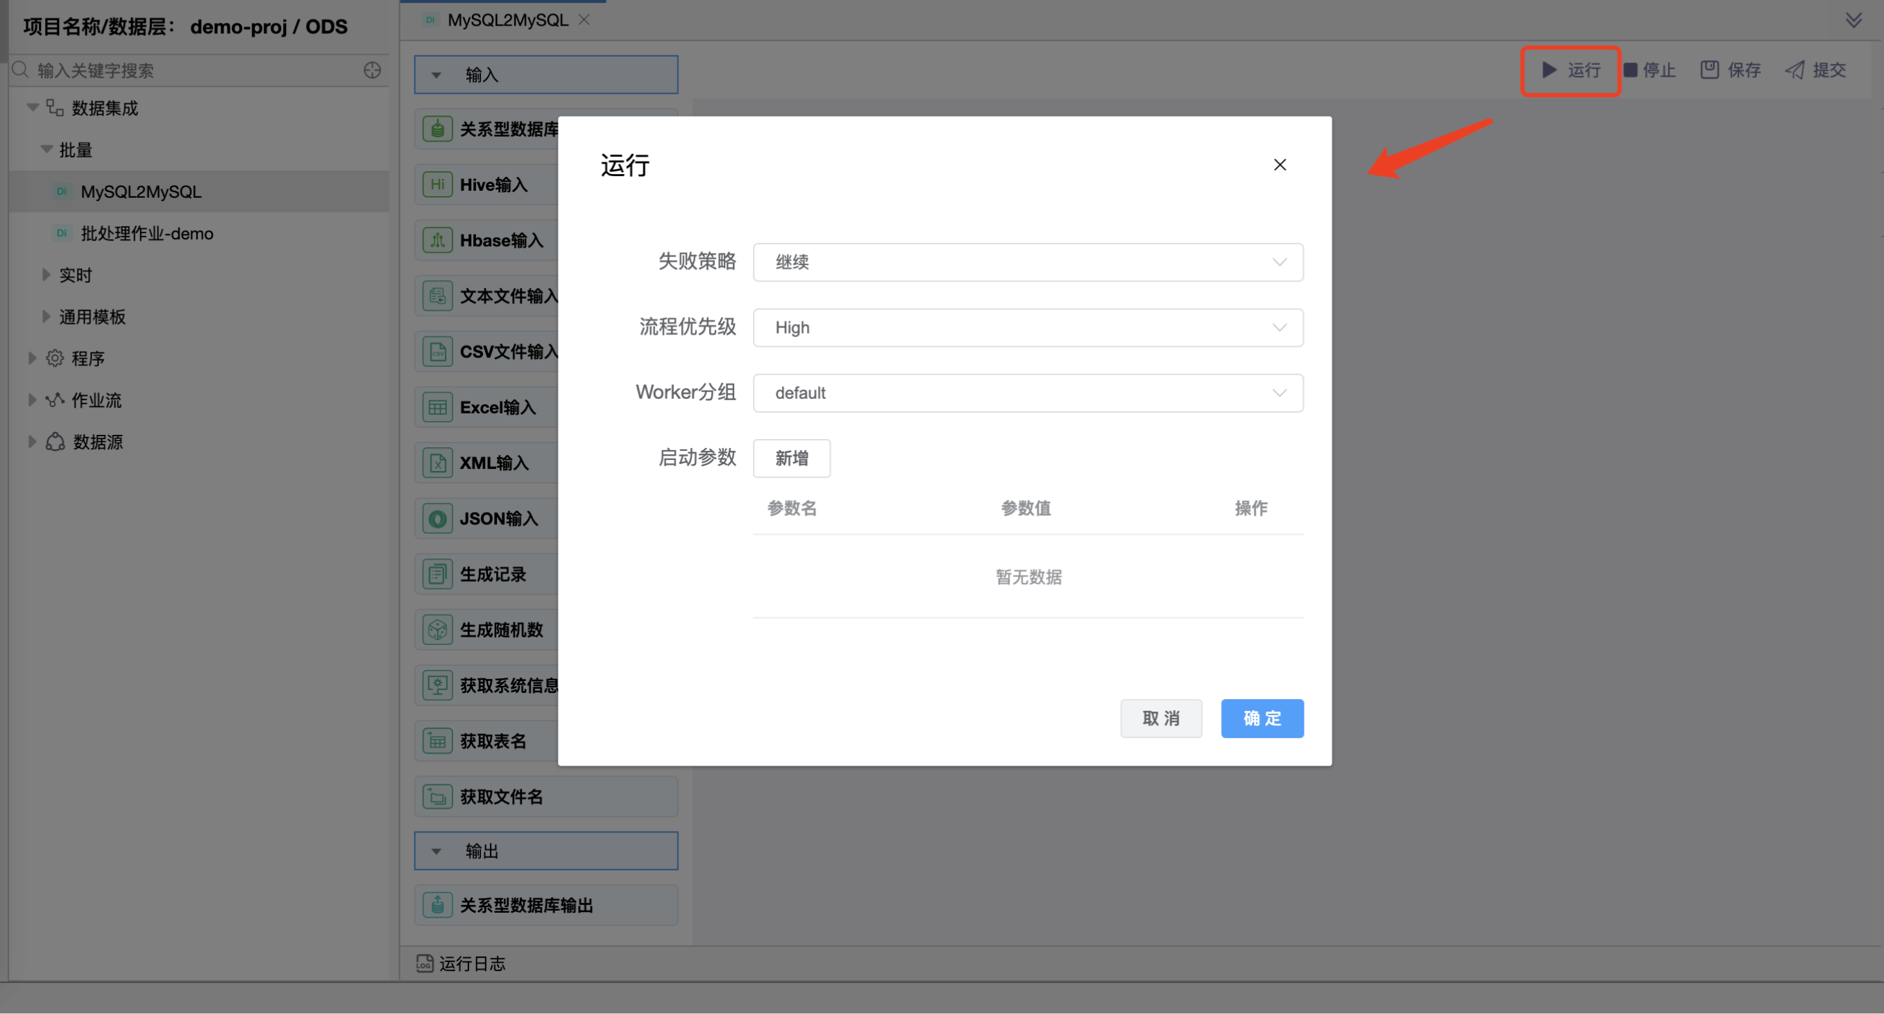Cancel the run dialog with 取消
Screen dimensions: 1884x1014
coord(1161,718)
